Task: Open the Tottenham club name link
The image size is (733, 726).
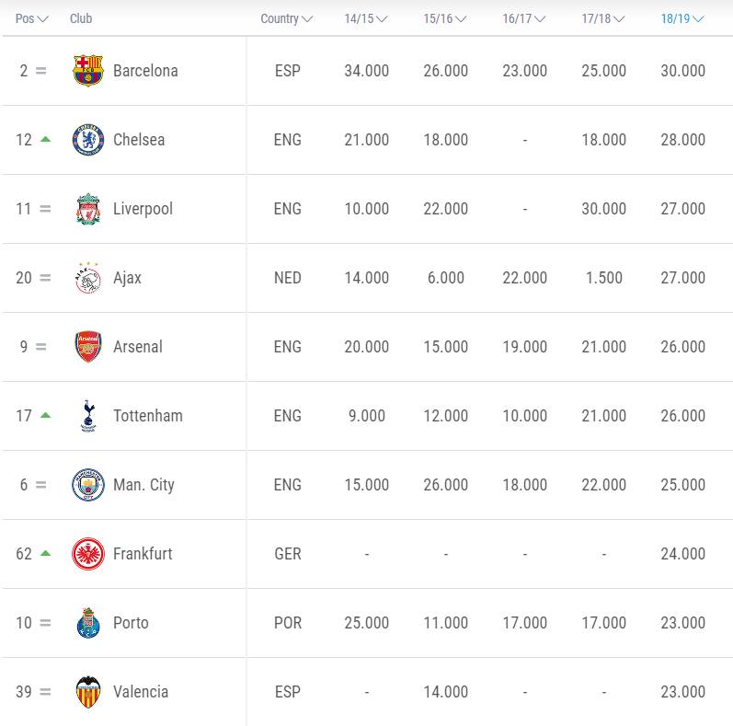Action: (148, 415)
